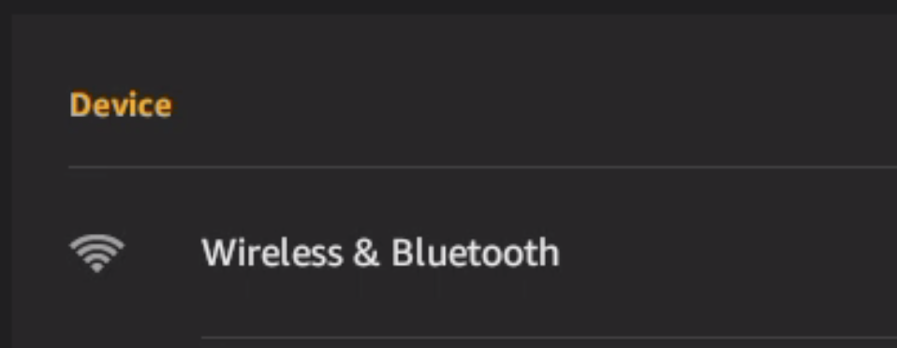897x348 pixels.
Task: Tap the Wireless & Bluetooth label
Action: (380, 253)
